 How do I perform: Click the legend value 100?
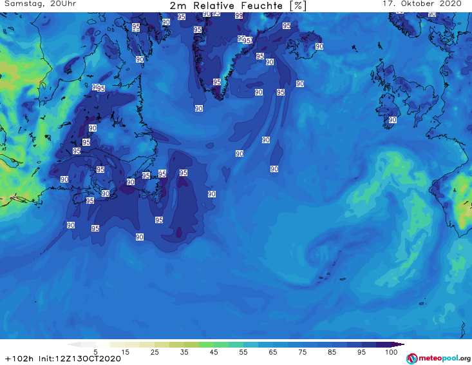(x=392, y=351)
